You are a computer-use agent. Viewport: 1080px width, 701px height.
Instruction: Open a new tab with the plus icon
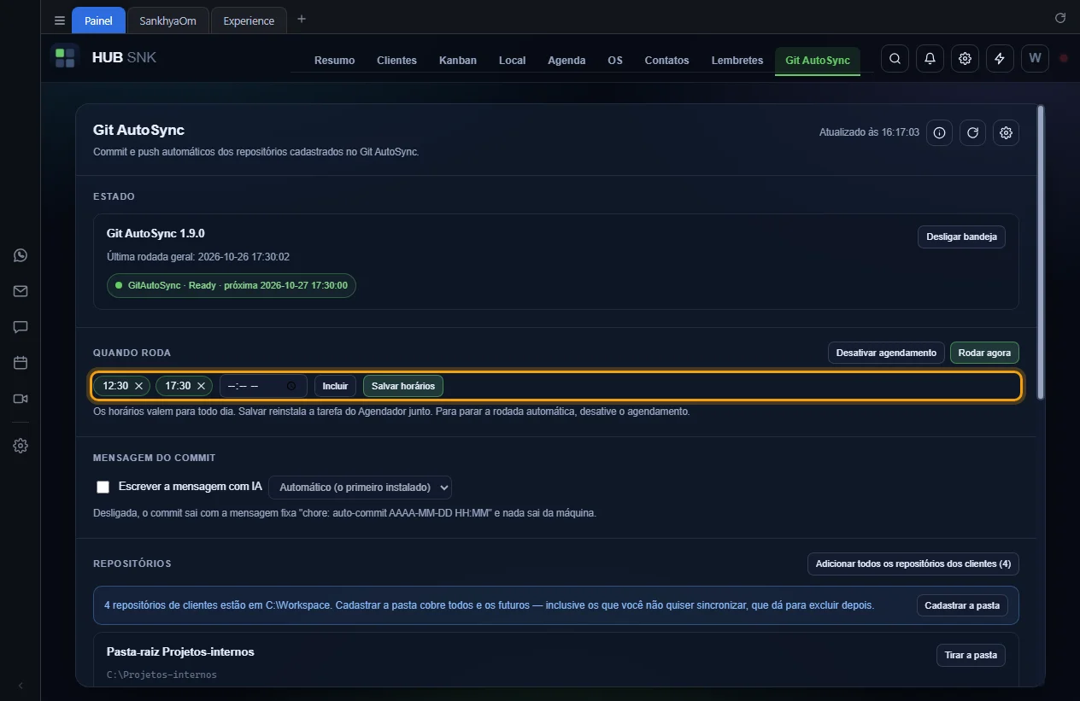pyautogui.click(x=301, y=20)
